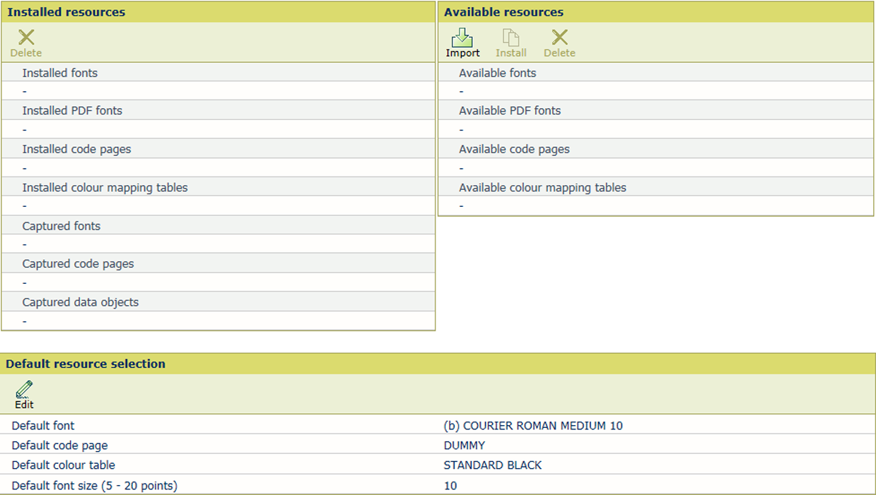Select the Installed PDF fonts row
Screen dimensions: 876x495
pos(72,111)
